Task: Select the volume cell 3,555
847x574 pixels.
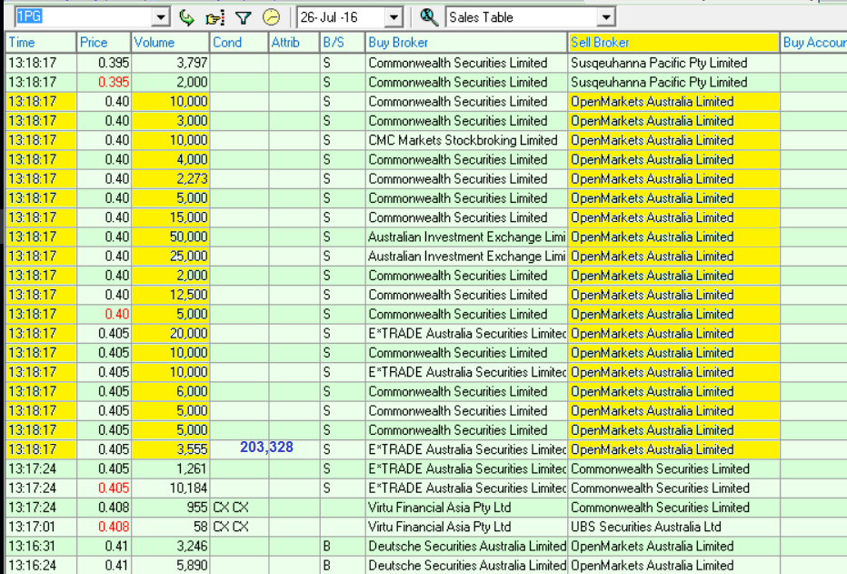Action: click(170, 449)
